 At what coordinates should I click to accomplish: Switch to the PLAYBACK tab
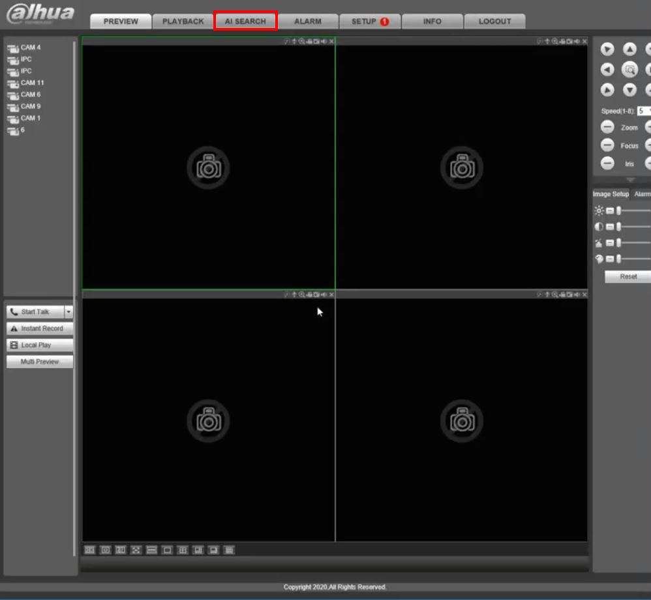183,21
